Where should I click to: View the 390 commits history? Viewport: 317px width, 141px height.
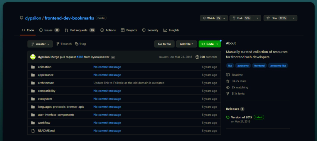point(206,57)
